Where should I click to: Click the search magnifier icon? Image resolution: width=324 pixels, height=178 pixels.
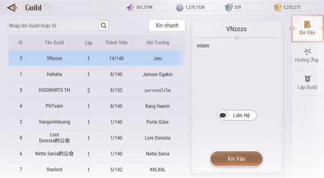click(104, 26)
